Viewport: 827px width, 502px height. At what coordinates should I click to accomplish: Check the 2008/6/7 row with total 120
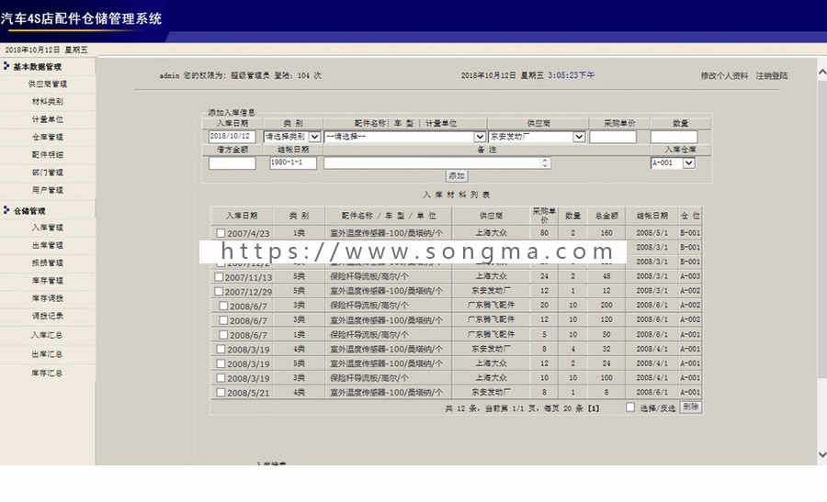click(223, 319)
